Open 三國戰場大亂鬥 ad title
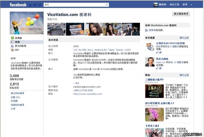The image size is (204, 137). point(154,80)
